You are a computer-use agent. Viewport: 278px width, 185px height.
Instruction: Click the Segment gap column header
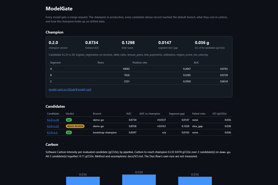coord(177,114)
